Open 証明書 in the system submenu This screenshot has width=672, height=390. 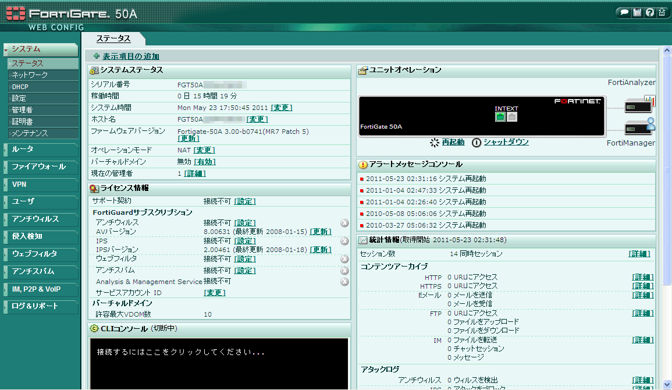tap(43, 122)
